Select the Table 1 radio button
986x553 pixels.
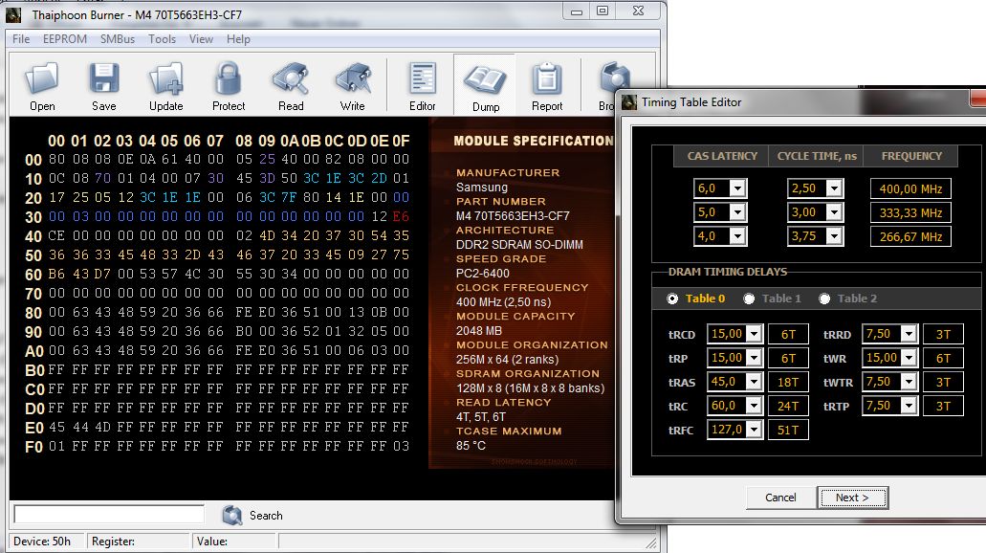click(x=748, y=299)
